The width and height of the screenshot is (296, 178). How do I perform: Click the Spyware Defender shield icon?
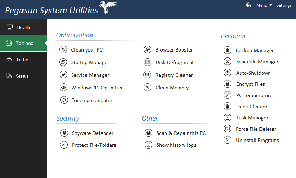tap(64, 133)
